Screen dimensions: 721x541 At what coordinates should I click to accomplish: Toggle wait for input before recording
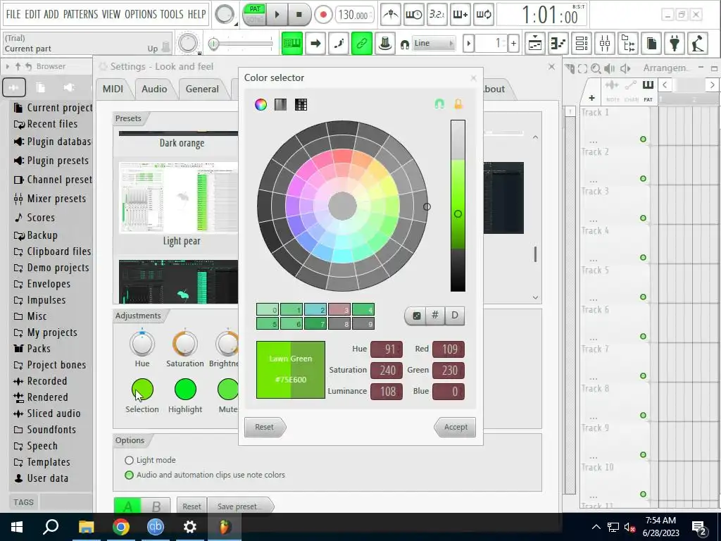(413, 15)
